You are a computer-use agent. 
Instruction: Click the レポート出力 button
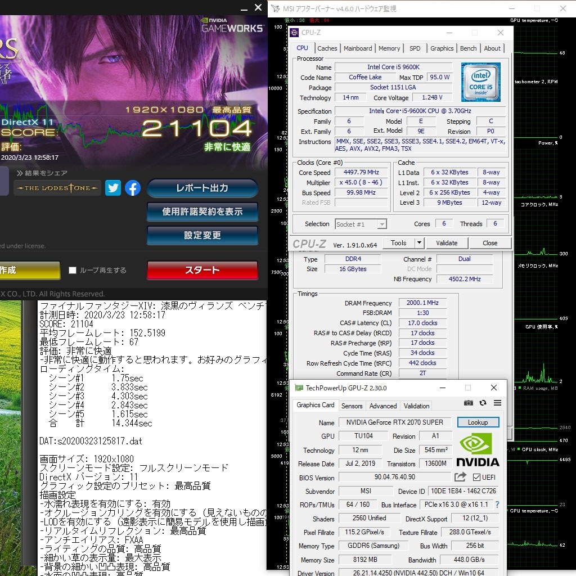[x=202, y=188]
